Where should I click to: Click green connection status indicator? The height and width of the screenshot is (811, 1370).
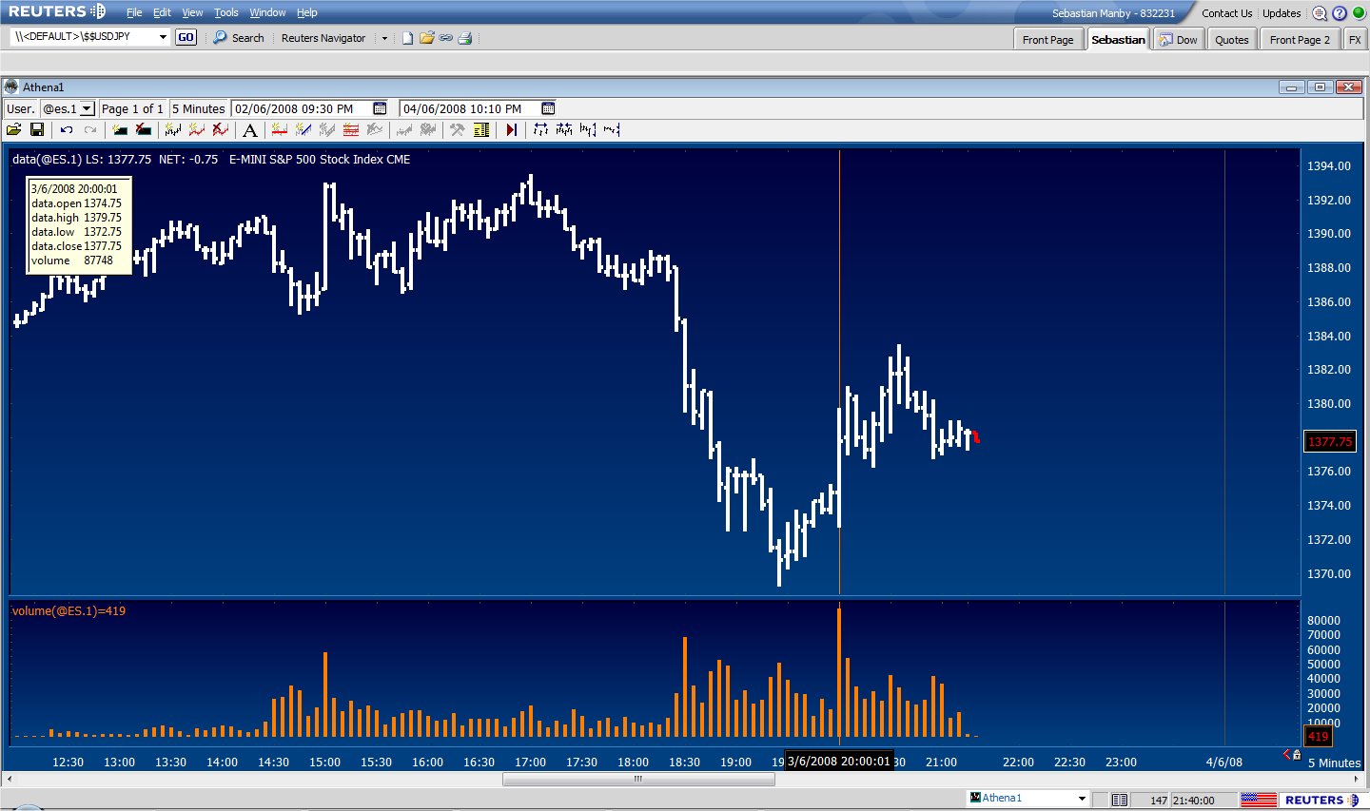tap(1359, 13)
